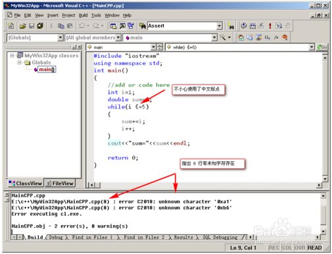Open the Assert find combo dropdown
332x254 pixels.
click(220, 26)
